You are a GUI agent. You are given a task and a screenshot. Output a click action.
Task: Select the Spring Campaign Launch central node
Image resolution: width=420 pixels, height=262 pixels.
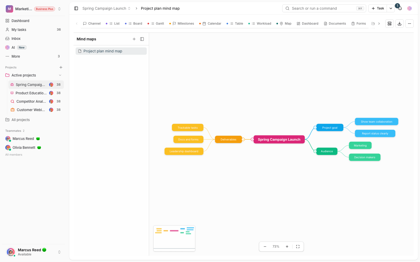(x=279, y=139)
